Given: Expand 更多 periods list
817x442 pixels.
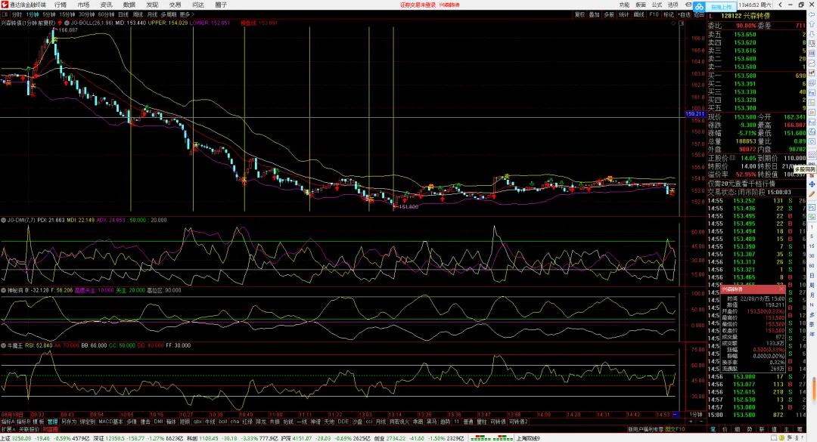Looking at the screenshot, I should pos(186,14).
